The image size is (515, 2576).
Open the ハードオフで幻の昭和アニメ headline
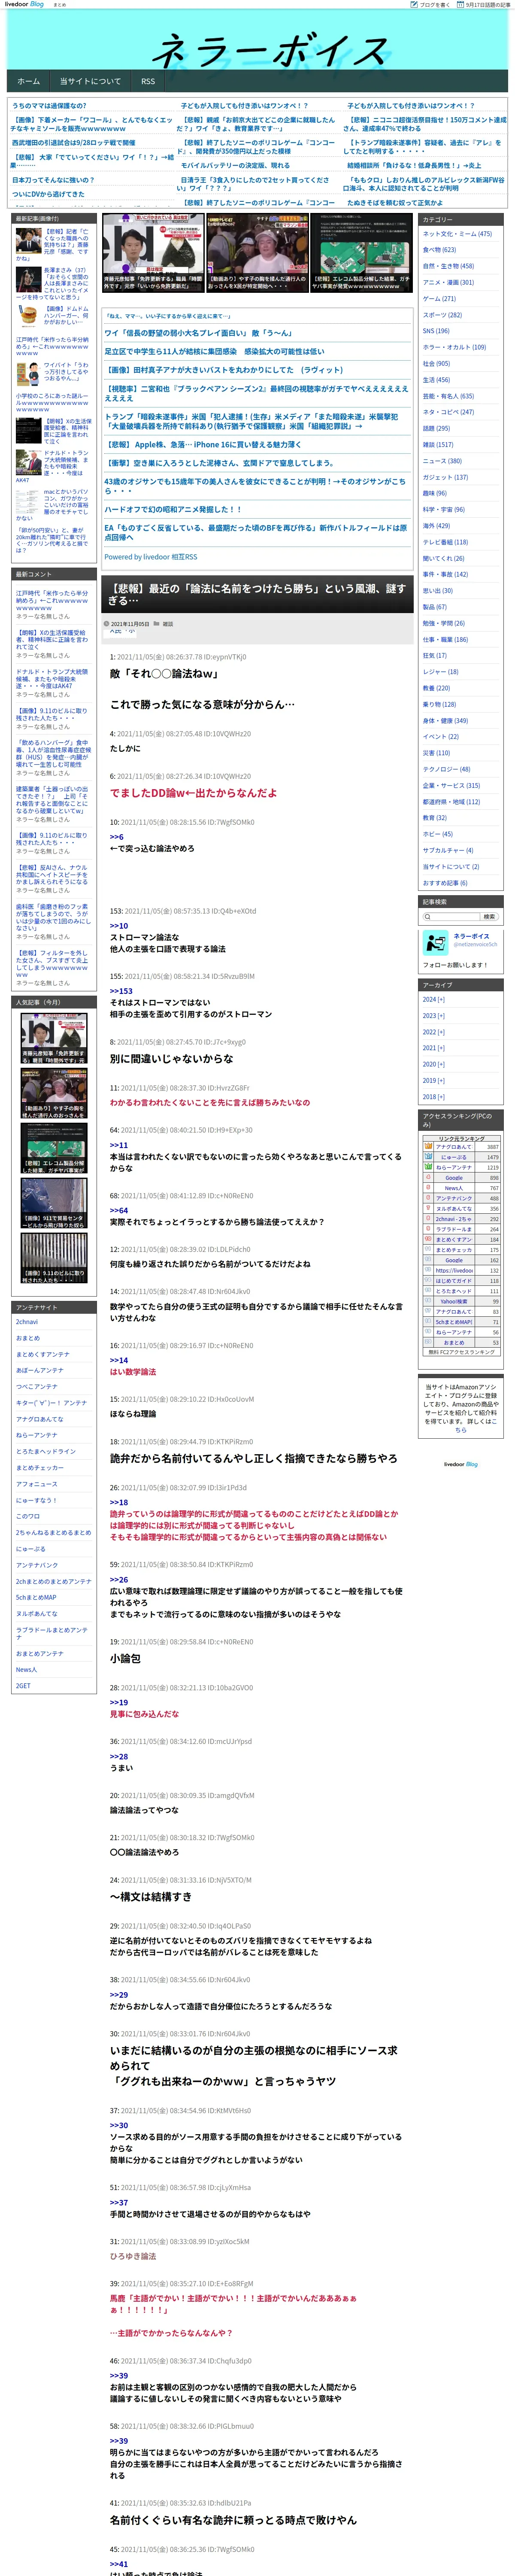coord(173,509)
